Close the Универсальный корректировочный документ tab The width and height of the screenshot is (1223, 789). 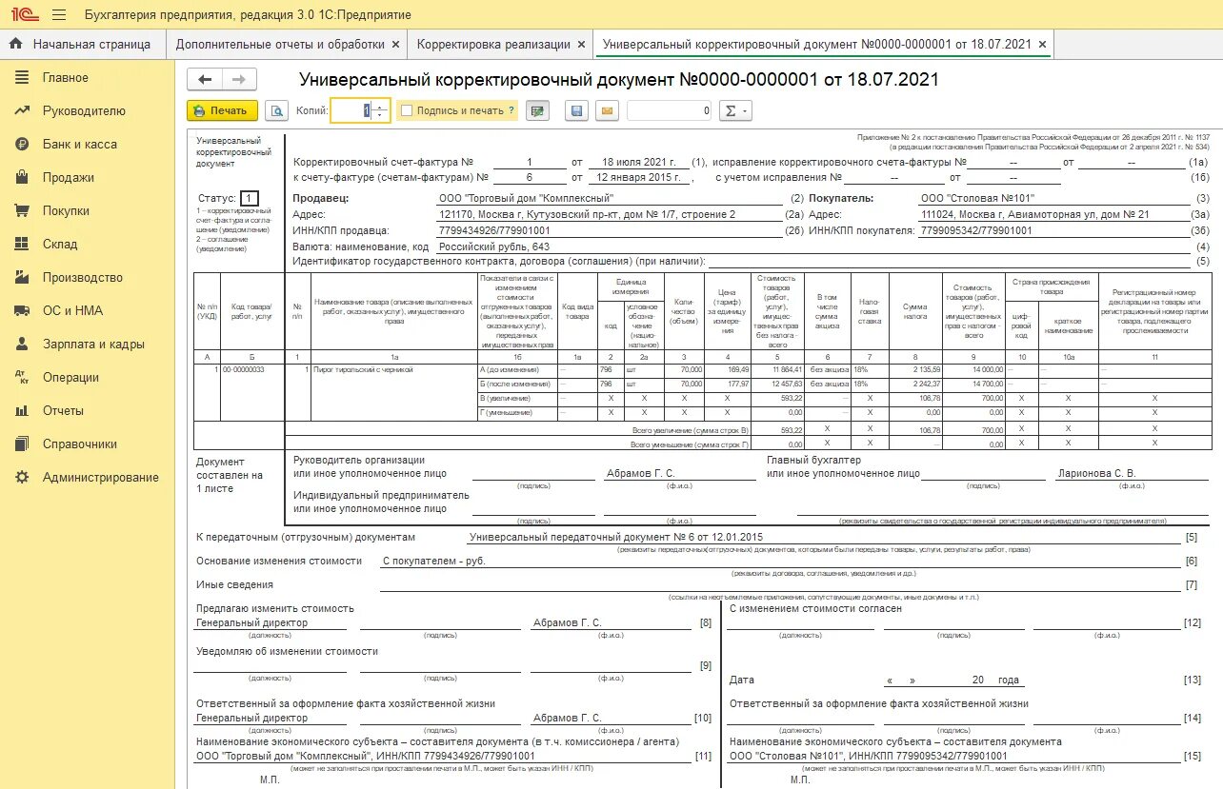pyautogui.click(x=1042, y=45)
